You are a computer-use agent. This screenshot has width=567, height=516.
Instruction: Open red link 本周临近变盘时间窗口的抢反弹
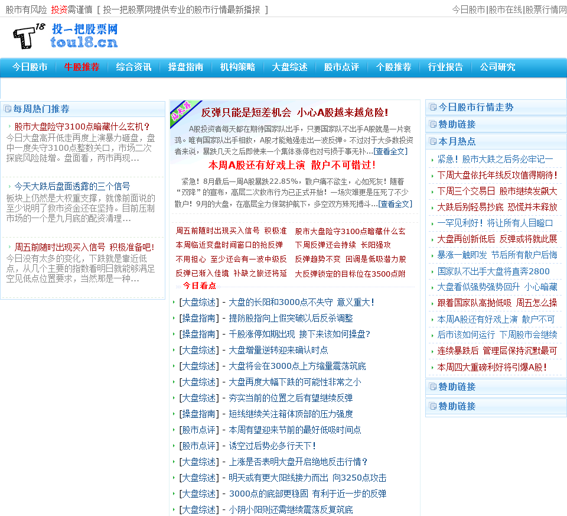click(x=229, y=245)
